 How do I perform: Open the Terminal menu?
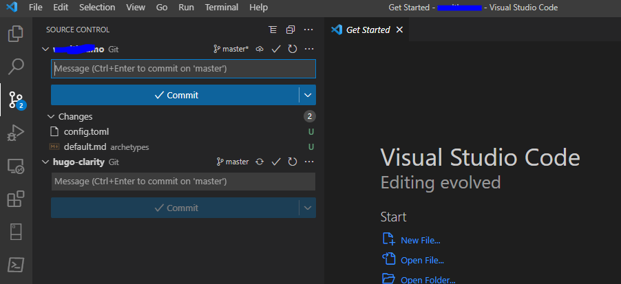pos(222,7)
